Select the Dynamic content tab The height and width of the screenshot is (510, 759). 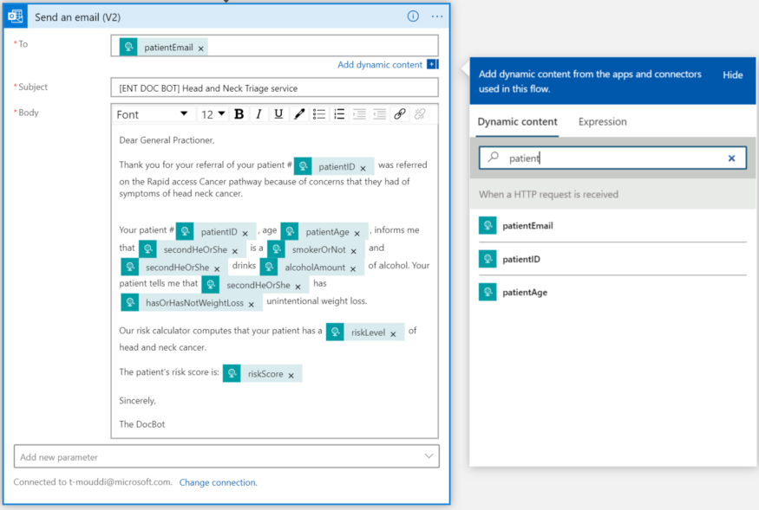517,122
